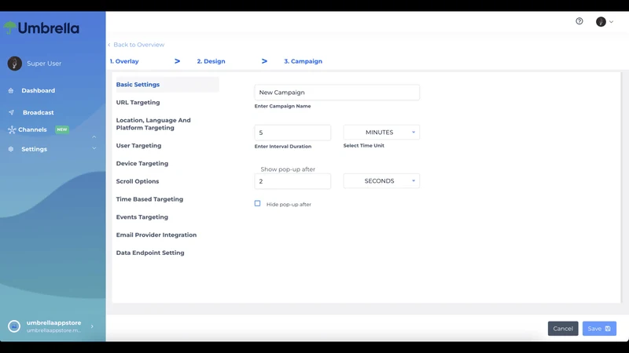Click the Umbrella logo
Screen dimensions: 629x353
(42, 28)
